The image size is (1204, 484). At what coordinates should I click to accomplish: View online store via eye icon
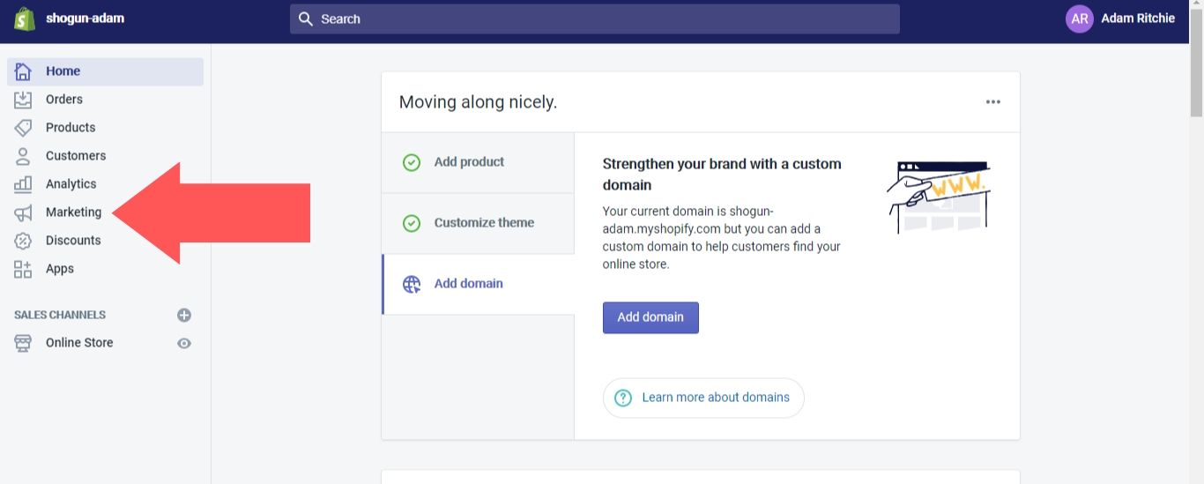[x=184, y=343]
